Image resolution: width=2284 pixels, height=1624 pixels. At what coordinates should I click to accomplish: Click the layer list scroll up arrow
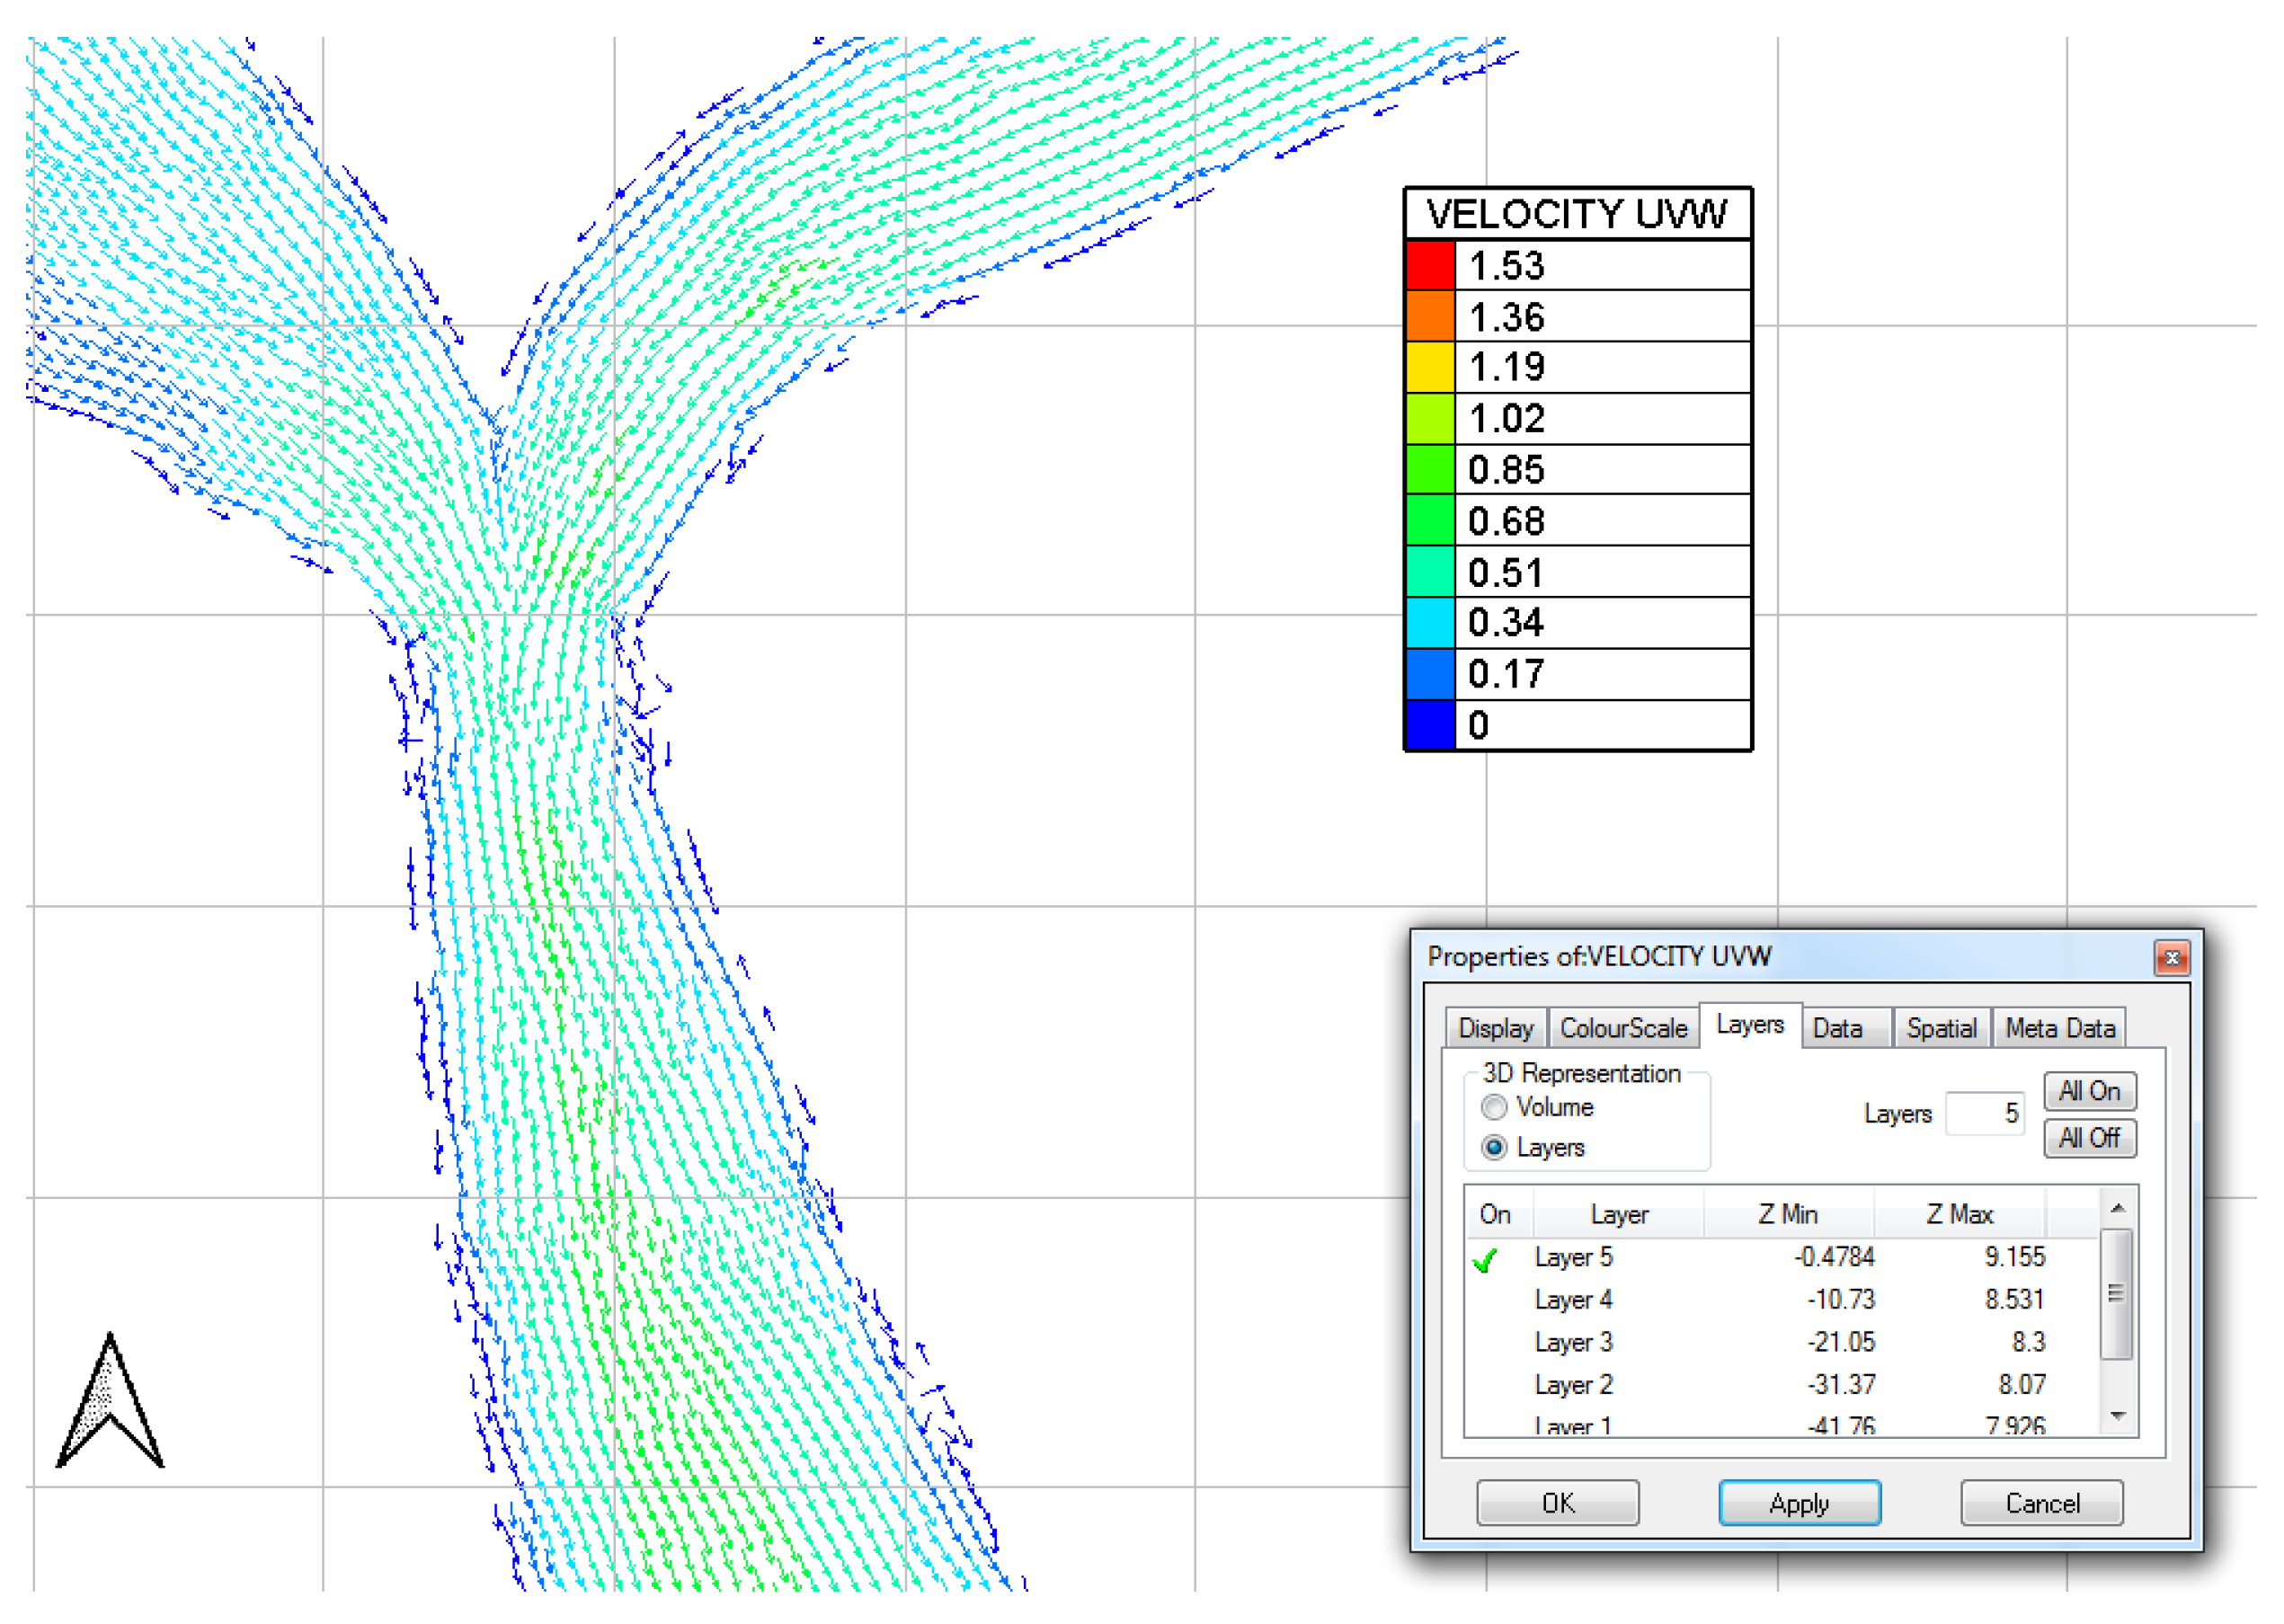(2116, 1210)
